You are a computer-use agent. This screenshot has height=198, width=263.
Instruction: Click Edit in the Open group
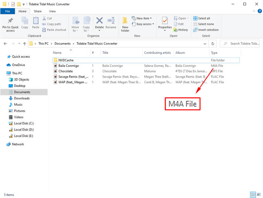(x=178, y=24)
